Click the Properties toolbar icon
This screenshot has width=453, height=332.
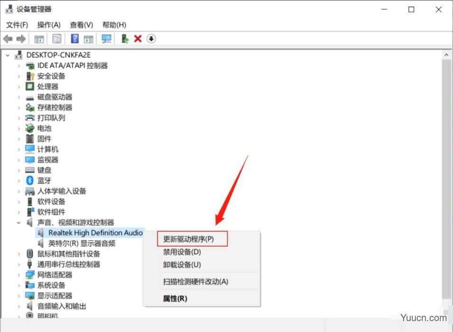click(56, 39)
